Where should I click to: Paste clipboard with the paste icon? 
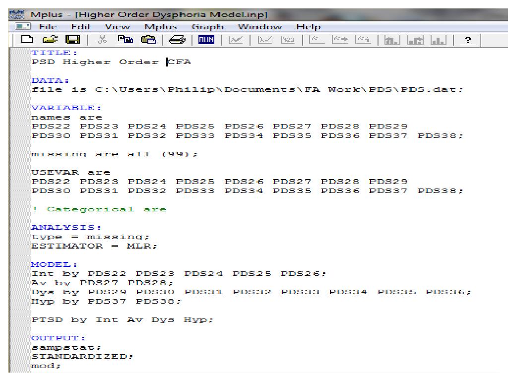148,40
